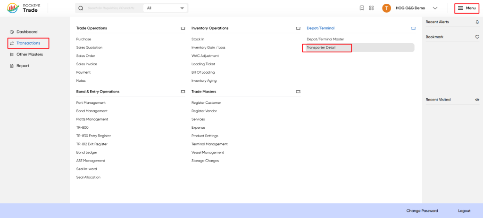Screen dimensions: 483x218
Task: Open Seal In-word
Action: click(87, 169)
